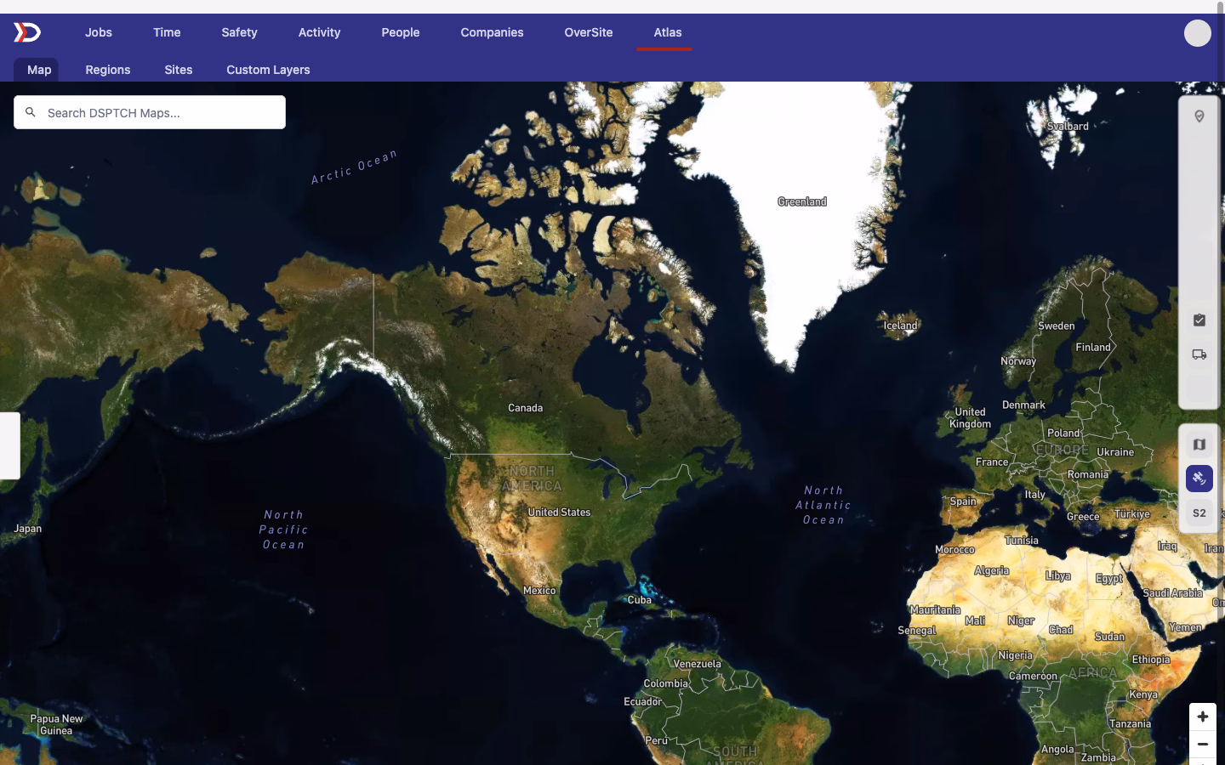Viewport: 1225px width, 765px height.
Task: Click the Nigeria map label
Action: [x=1016, y=655]
